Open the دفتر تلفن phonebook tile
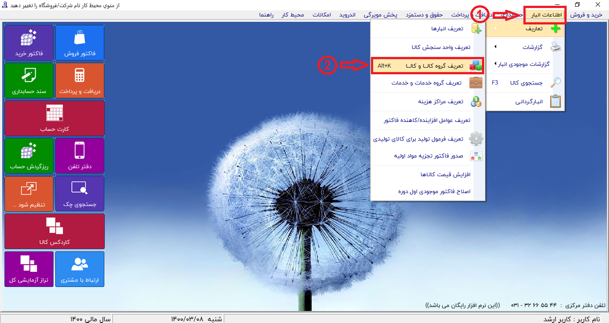The width and height of the screenshot is (609, 323). (x=80, y=156)
